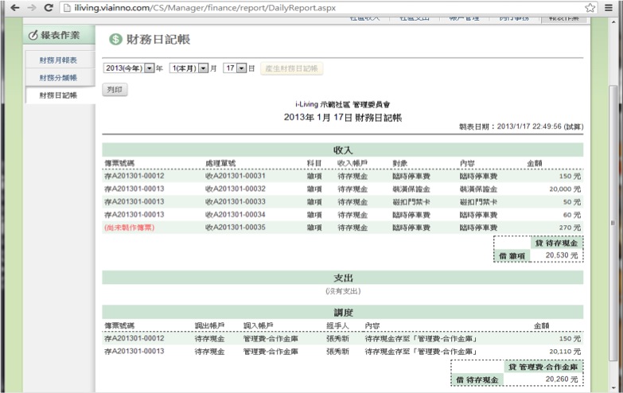Click the 貸 待存現金 summary label
Image resolution: width=623 pixels, height=393 pixels.
pyautogui.click(x=556, y=243)
